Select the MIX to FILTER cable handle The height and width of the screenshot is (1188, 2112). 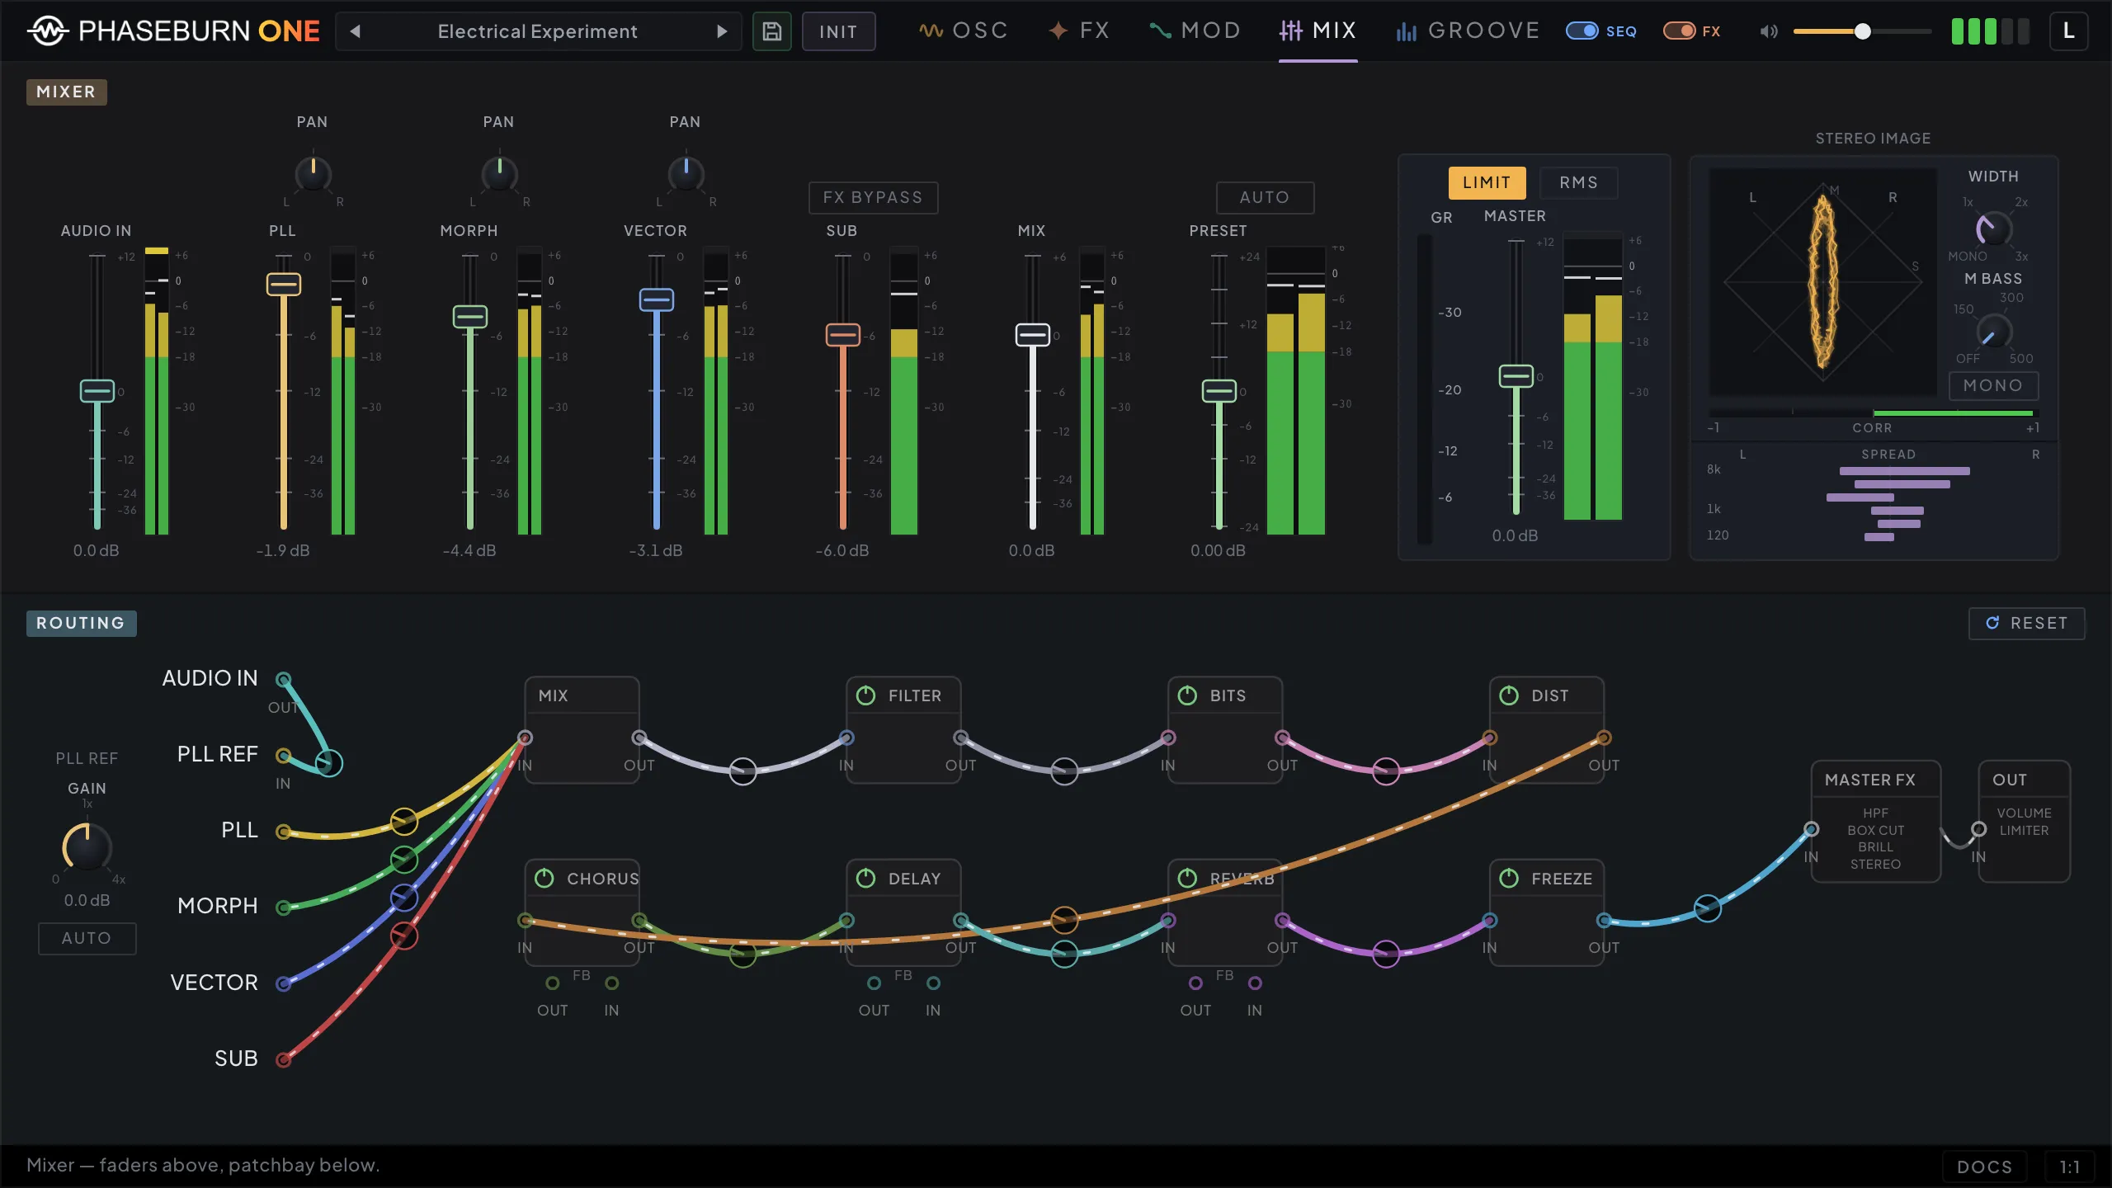click(x=742, y=771)
